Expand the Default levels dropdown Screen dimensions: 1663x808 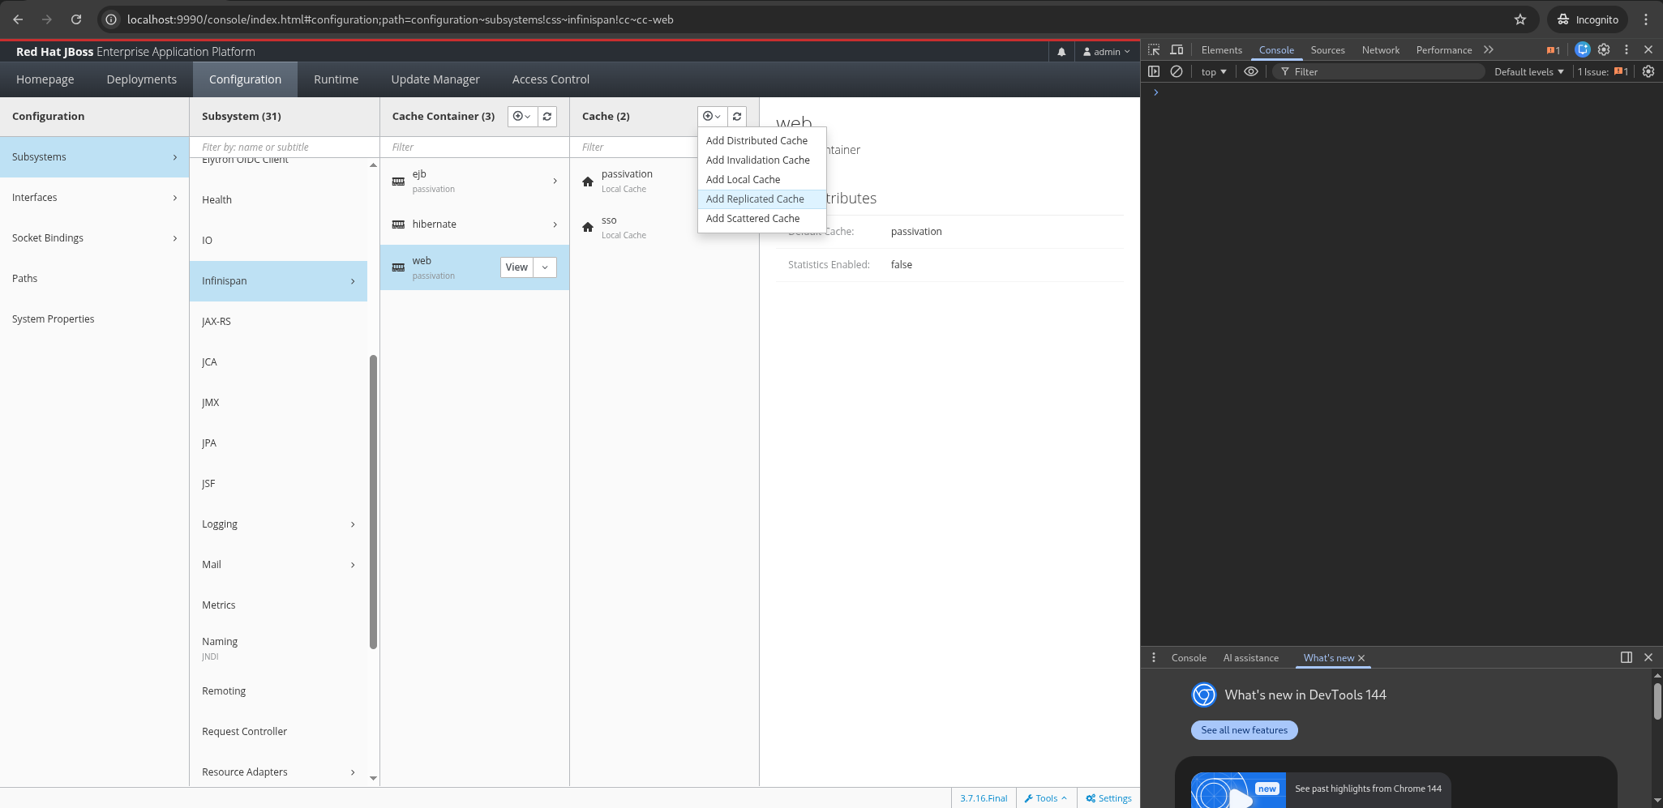[1528, 72]
